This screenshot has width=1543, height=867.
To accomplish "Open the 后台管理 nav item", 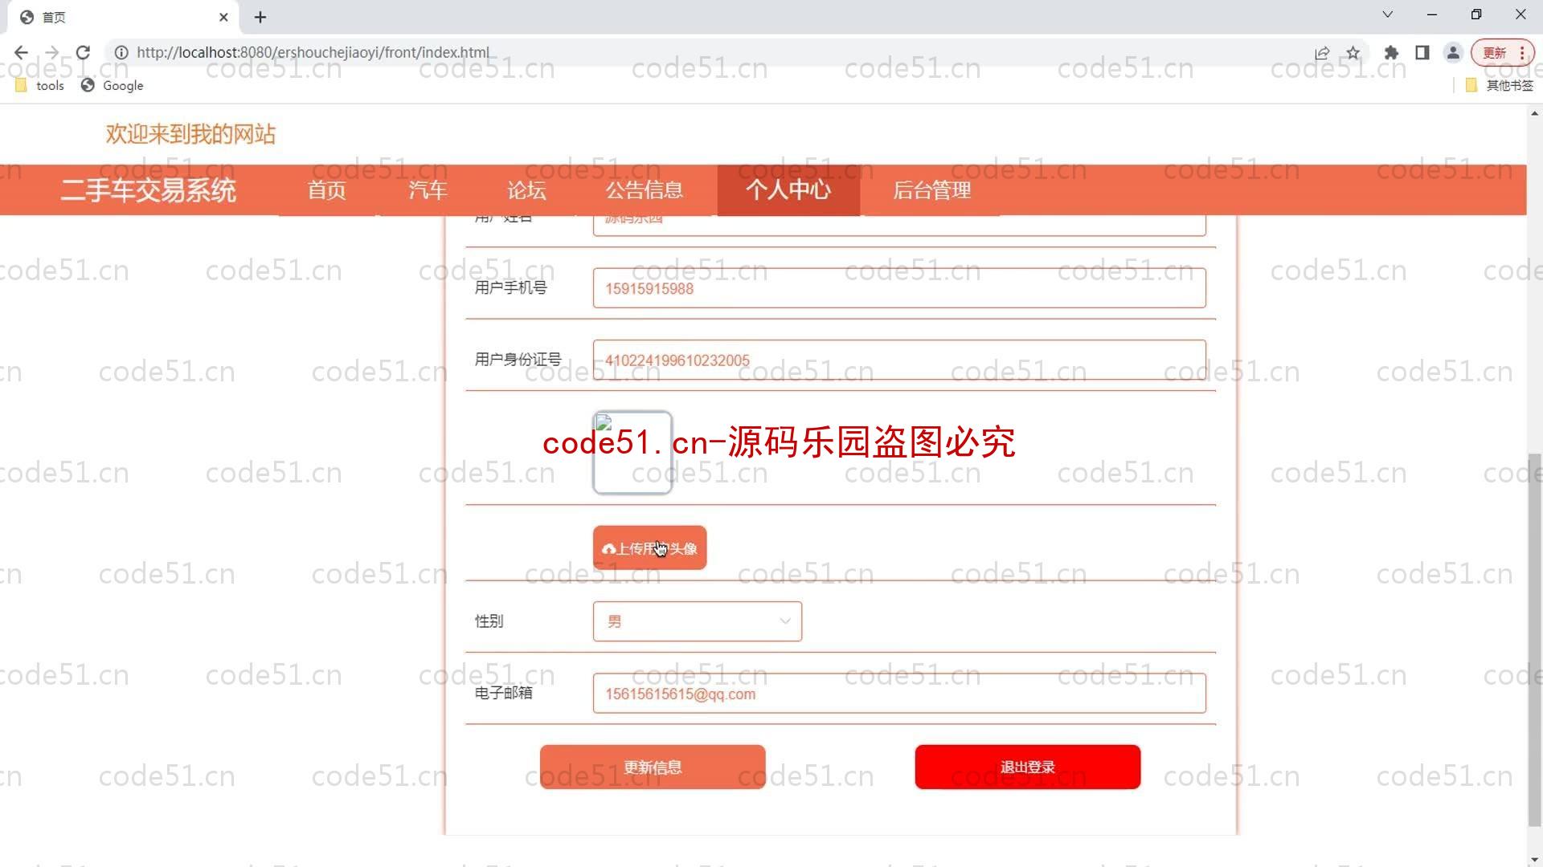I will pyautogui.click(x=932, y=190).
